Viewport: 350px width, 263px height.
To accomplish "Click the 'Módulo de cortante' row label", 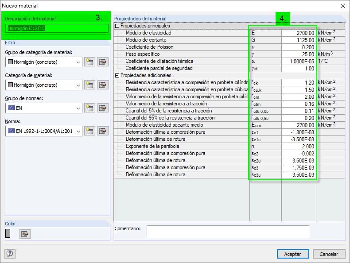I will [x=146, y=40].
